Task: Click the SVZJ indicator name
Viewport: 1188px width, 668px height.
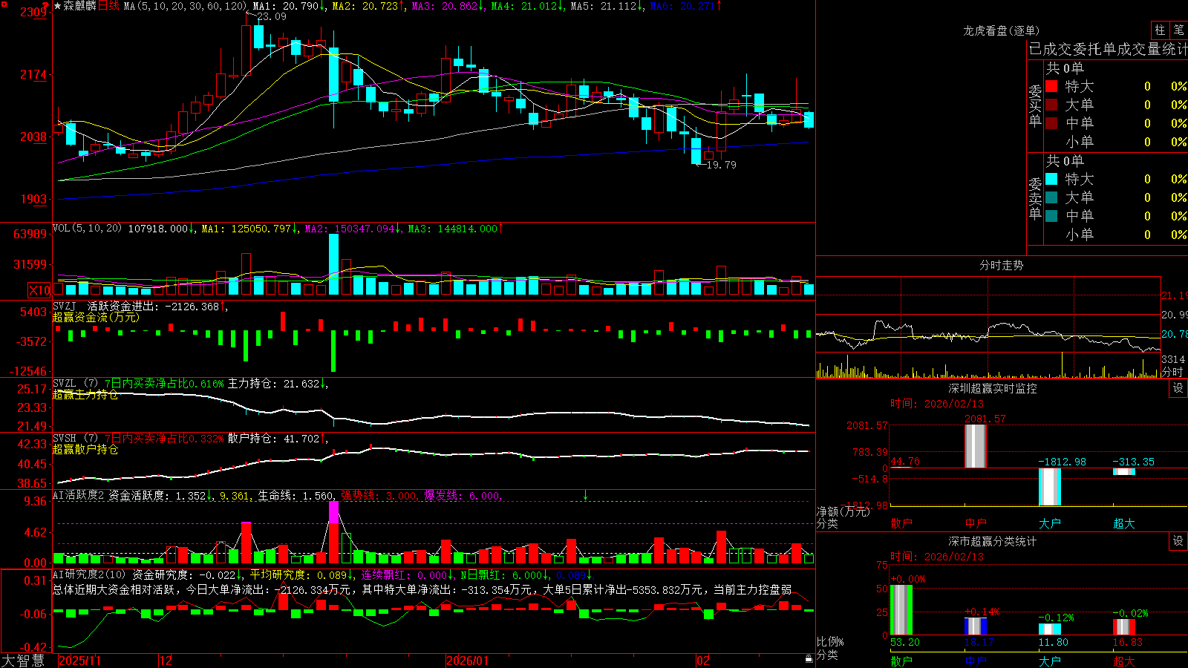Action: [65, 306]
